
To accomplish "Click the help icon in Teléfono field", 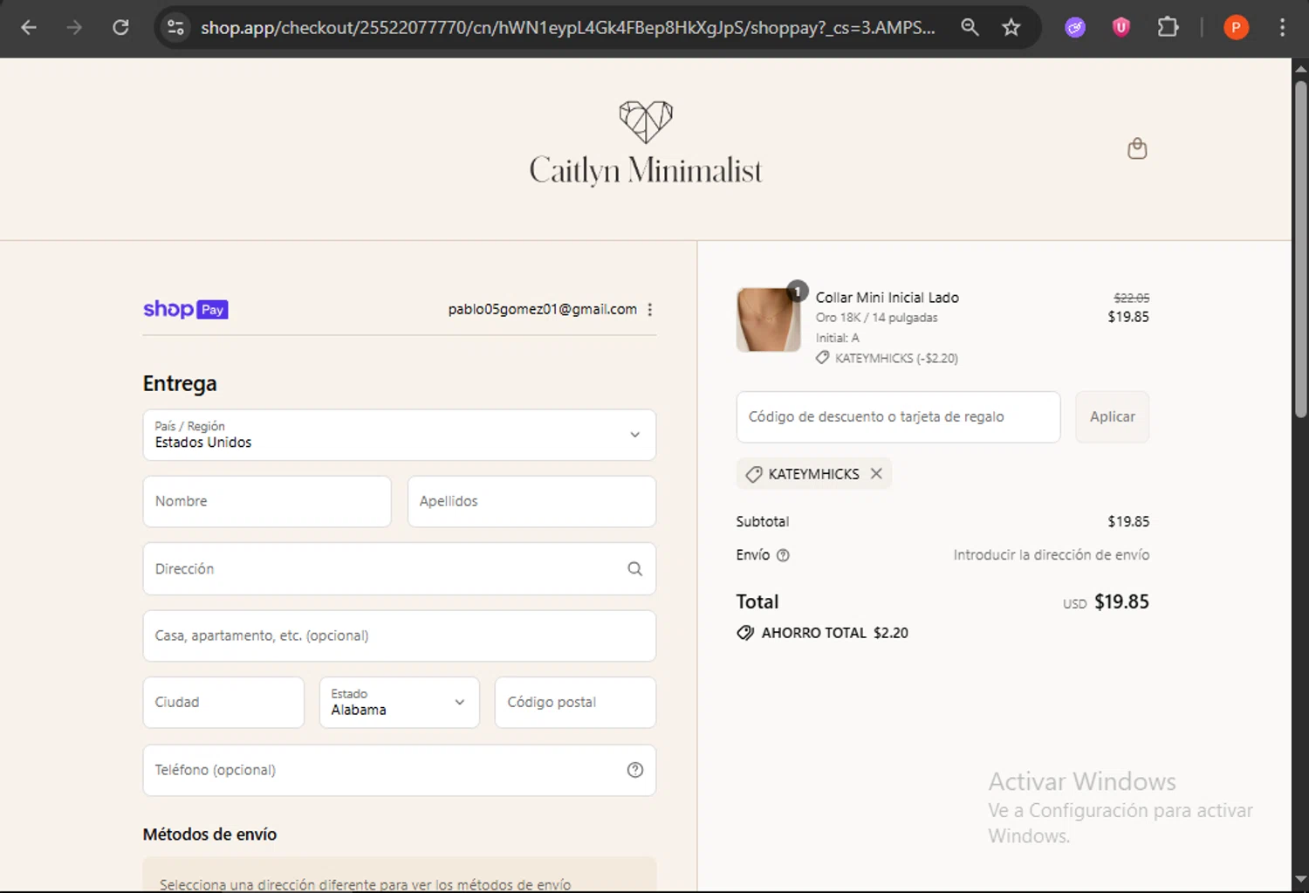I will [x=634, y=769].
